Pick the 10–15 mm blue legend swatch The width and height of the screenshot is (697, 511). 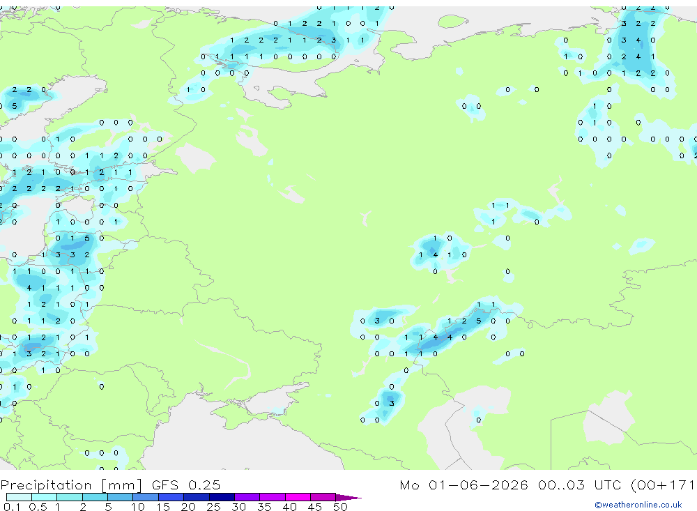(146, 497)
